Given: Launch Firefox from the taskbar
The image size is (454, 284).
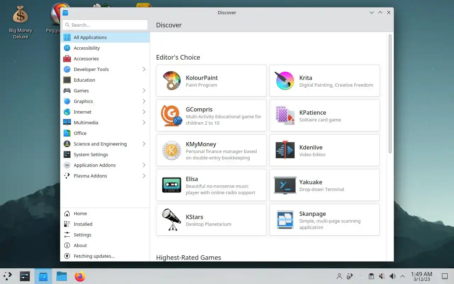Looking at the screenshot, I should [x=80, y=276].
